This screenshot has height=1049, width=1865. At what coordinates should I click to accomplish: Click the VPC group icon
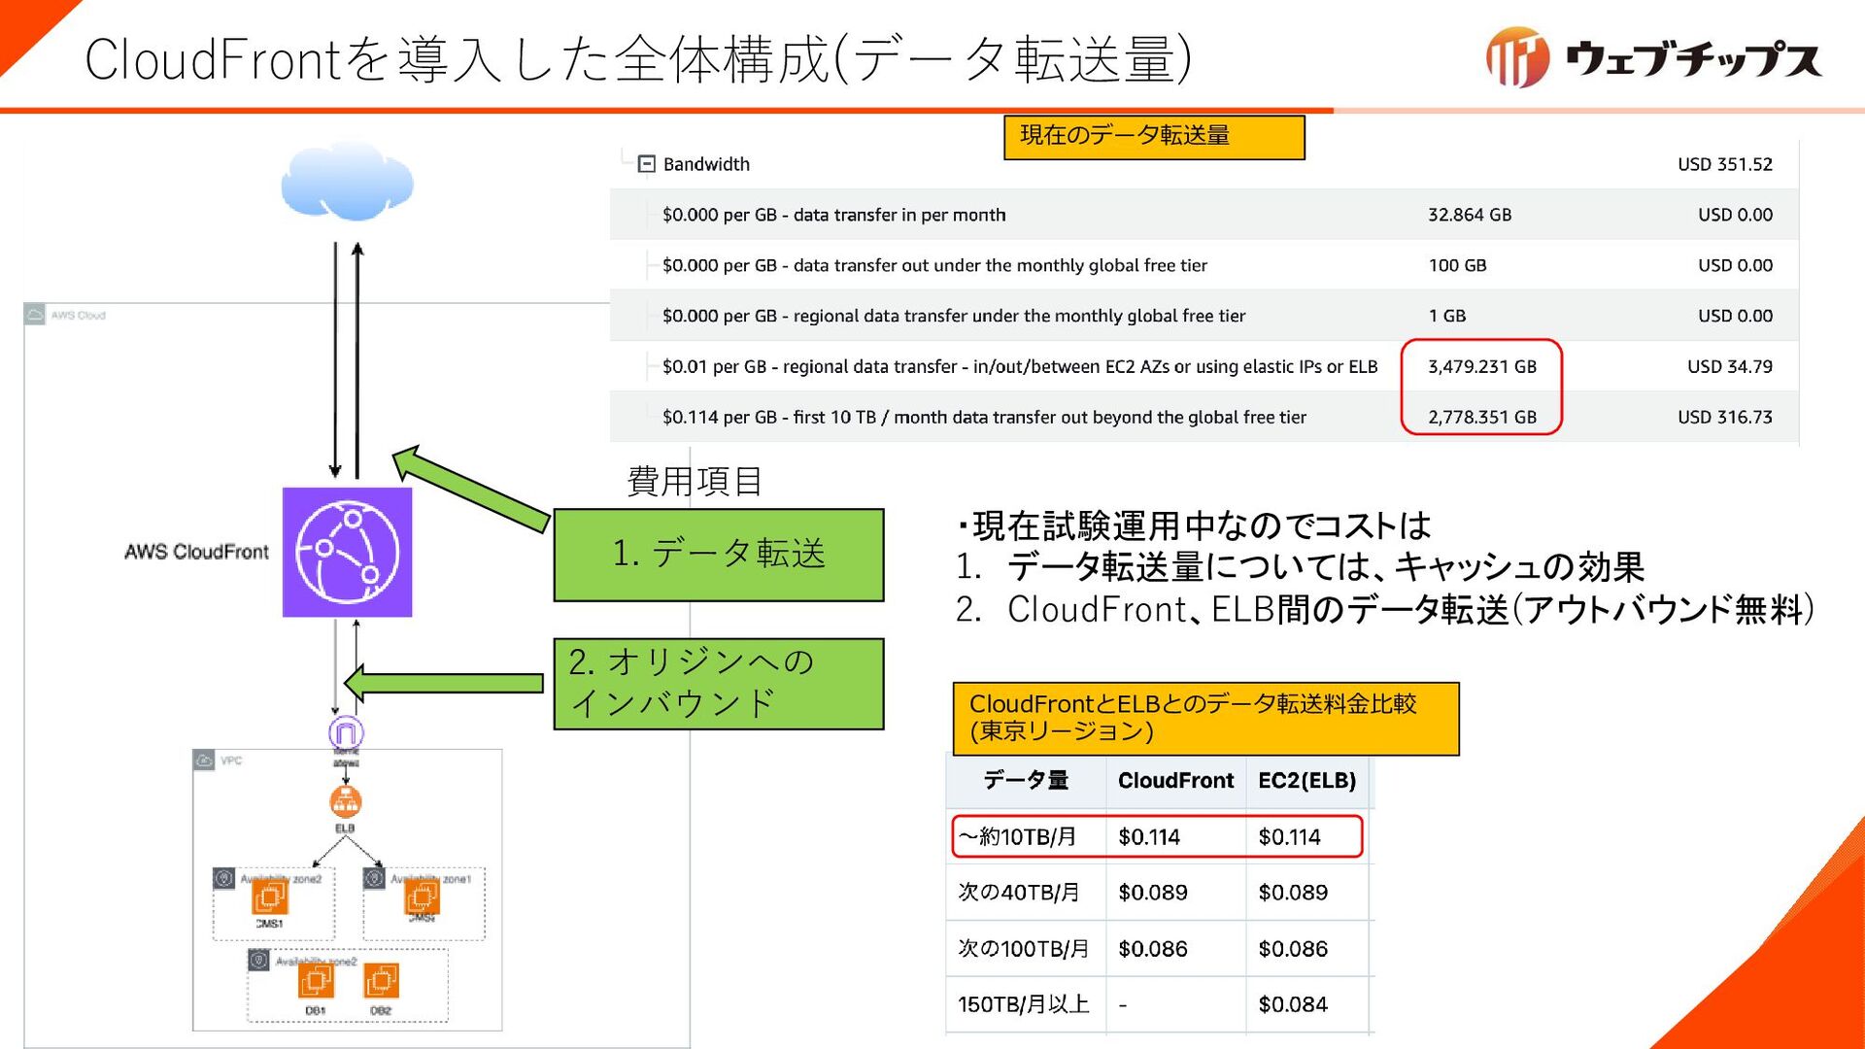coord(204,761)
